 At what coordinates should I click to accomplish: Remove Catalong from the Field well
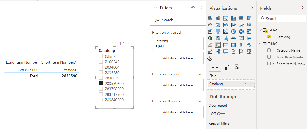251,84
